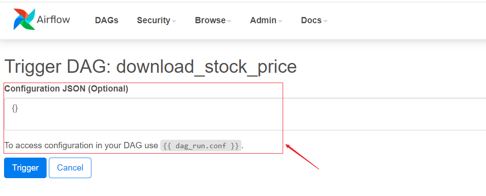Cancel triggering the DAG

[x=70, y=168]
